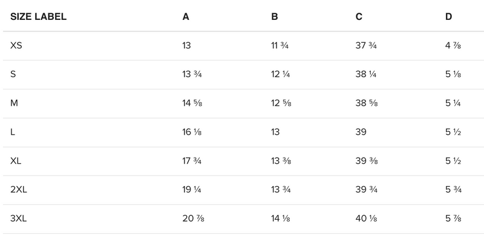Click the M value 5 ¼ in column D
This screenshot has height=244, width=484.
453,103
